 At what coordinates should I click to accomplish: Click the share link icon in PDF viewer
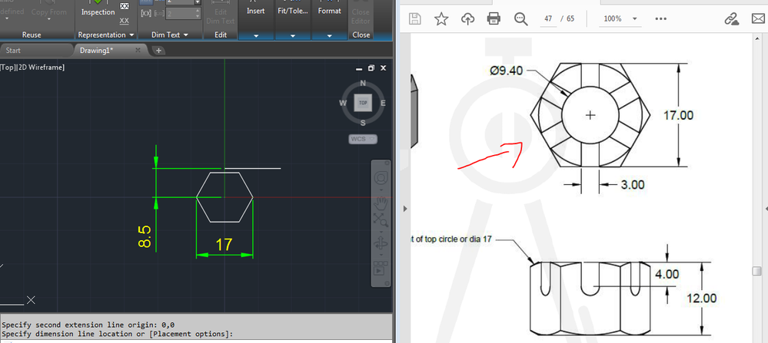(731, 19)
